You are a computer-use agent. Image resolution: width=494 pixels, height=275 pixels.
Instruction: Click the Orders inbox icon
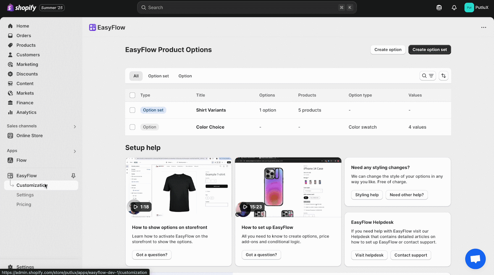[10, 36]
